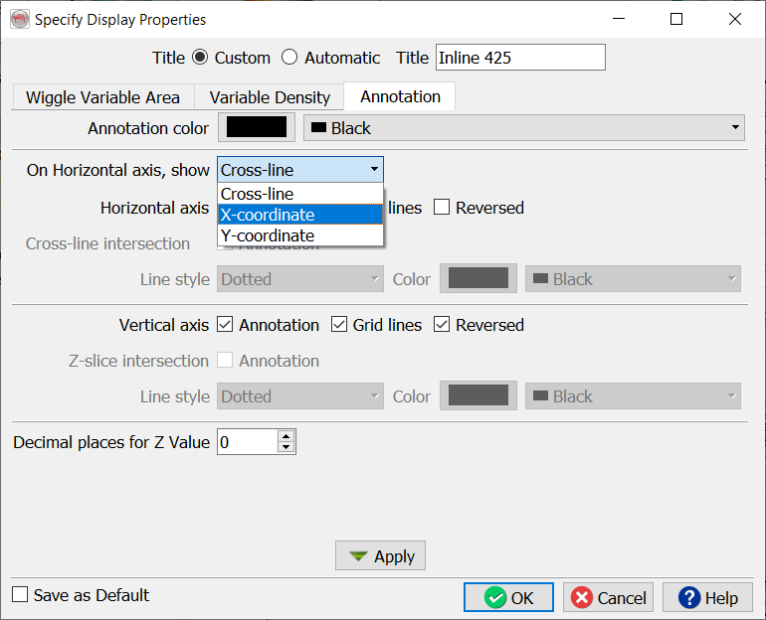Select the Custom title radio button
The height and width of the screenshot is (620, 766).
(200, 58)
